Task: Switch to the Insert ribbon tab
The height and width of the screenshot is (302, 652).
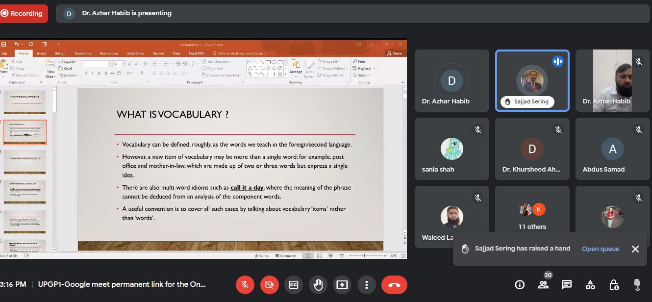Action: [42, 53]
